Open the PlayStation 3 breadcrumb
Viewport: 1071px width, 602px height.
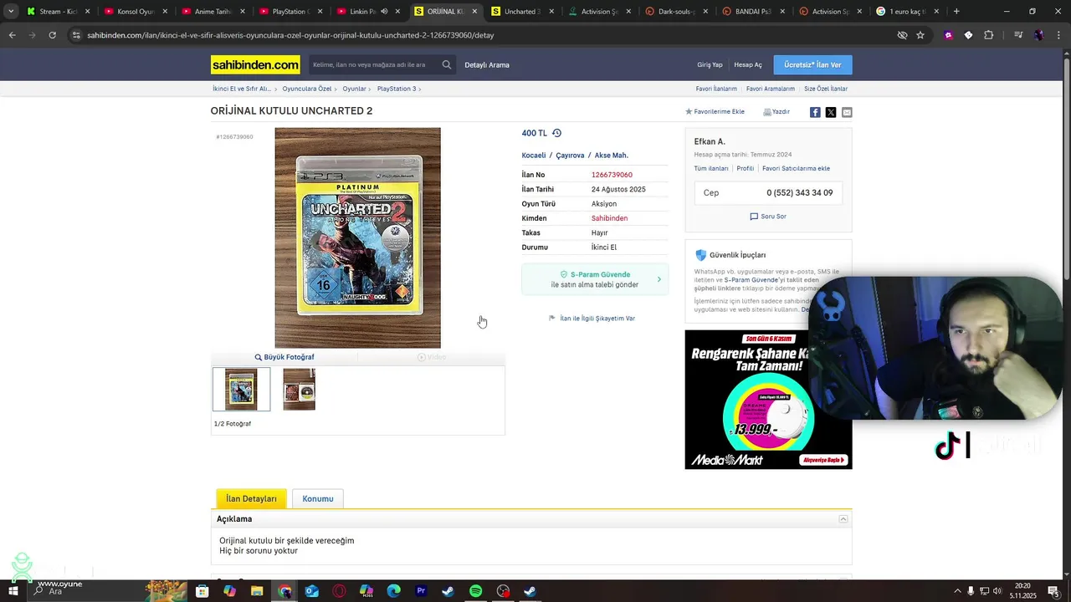click(x=397, y=89)
